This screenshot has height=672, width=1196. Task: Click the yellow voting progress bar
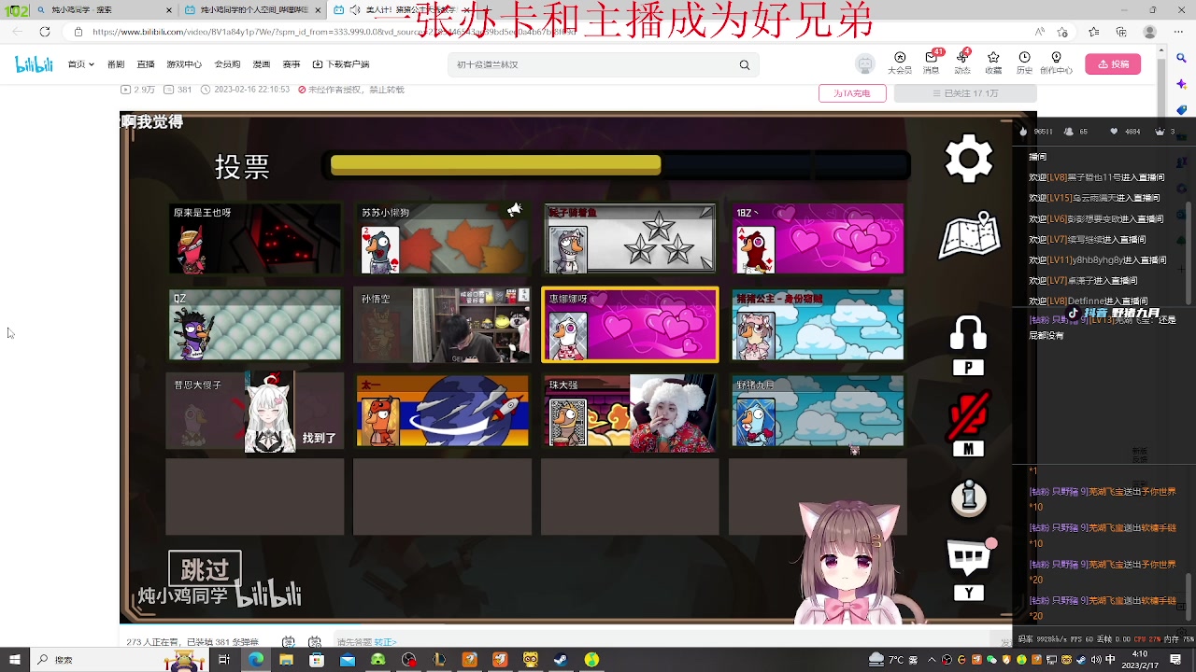point(495,164)
